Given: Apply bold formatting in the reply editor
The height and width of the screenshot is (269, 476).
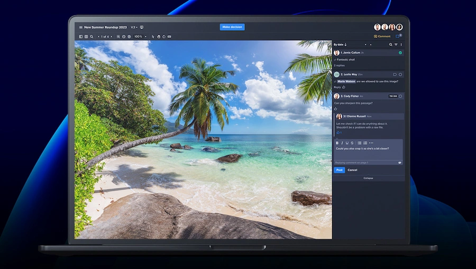Looking at the screenshot, I should (x=337, y=143).
